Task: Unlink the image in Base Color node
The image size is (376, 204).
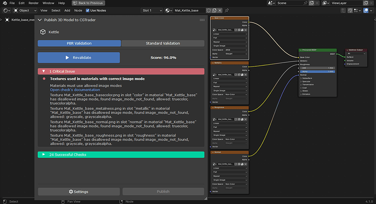Action: pos(245,30)
